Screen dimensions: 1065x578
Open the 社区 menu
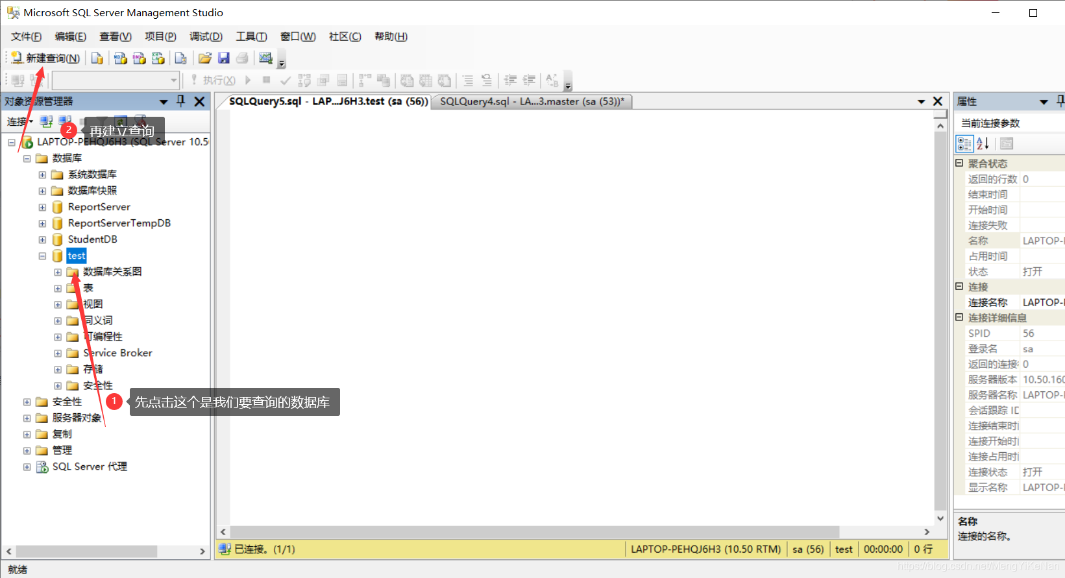pos(345,36)
